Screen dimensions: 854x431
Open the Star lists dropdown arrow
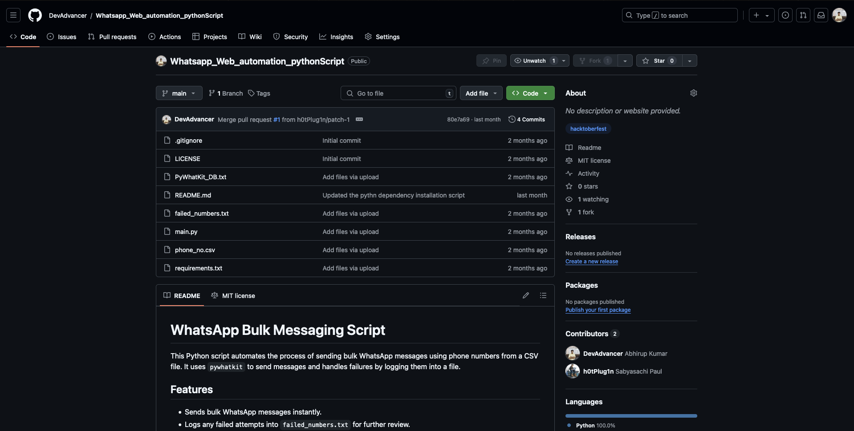coord(690,60)
